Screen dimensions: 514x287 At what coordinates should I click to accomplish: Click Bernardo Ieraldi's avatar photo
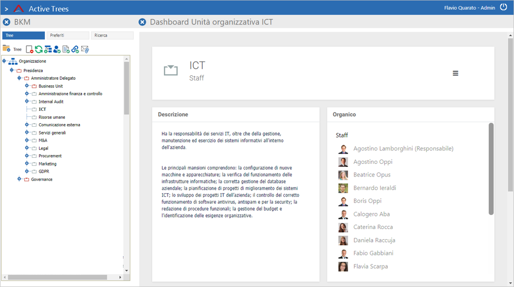point(343,188)
